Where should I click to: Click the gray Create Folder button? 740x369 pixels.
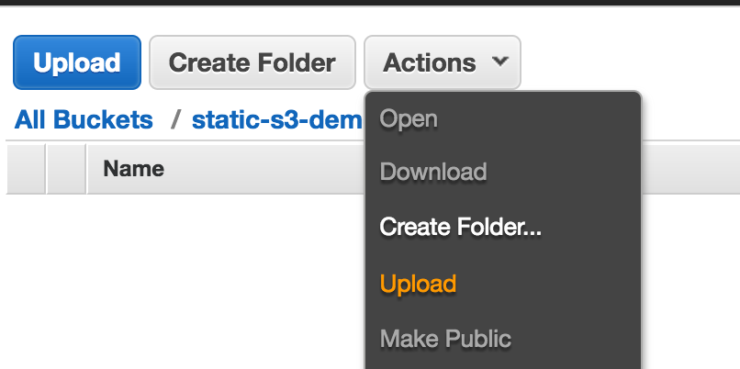(252, 62)
